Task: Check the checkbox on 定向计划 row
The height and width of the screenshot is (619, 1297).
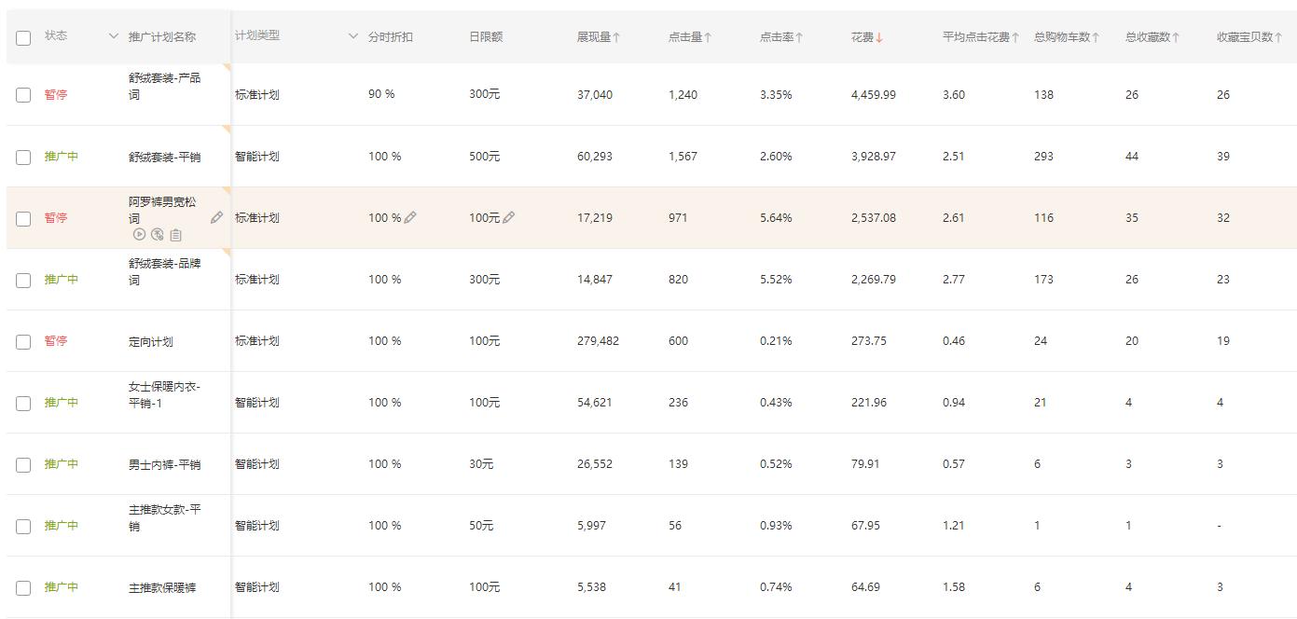Action: pyautogui.click(x=22, y=341)
